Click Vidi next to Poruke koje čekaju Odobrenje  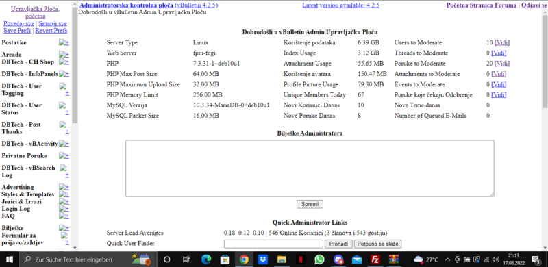click(x=499, y=94)
